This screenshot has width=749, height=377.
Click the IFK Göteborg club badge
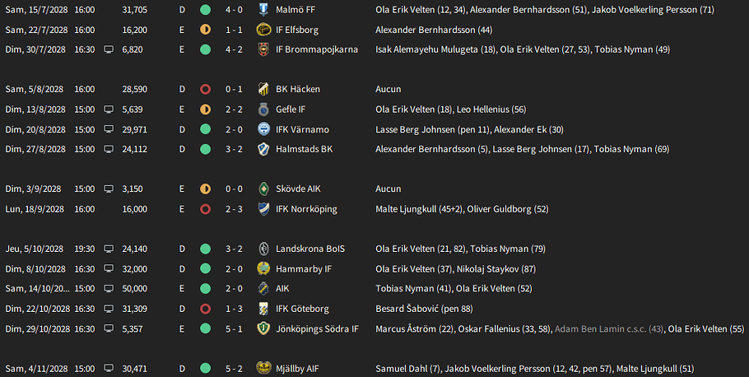point(263,309)
